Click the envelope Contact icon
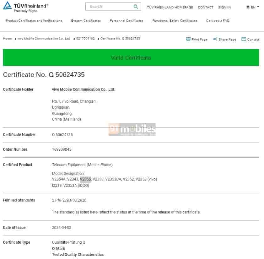 click(244, 39)
